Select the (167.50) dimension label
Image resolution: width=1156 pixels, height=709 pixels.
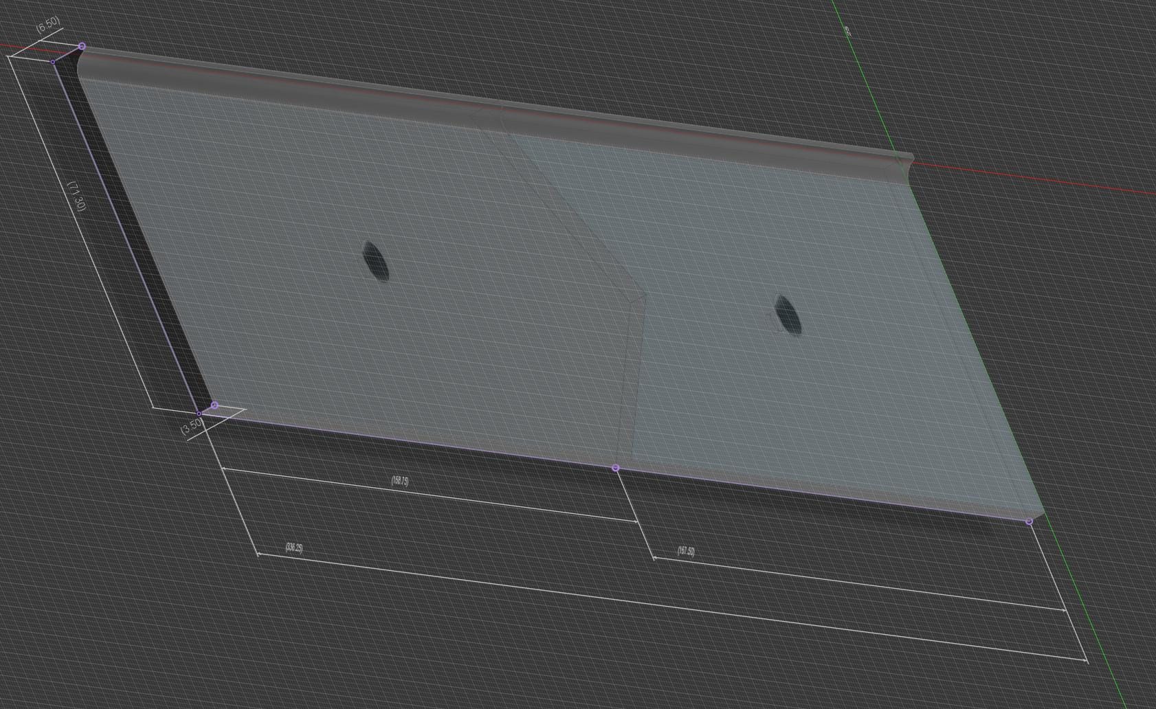pos(686,551)
